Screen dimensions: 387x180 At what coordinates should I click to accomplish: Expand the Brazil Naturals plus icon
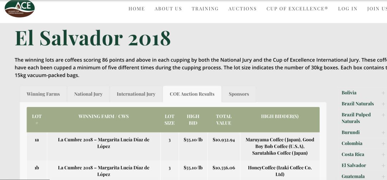383,104
